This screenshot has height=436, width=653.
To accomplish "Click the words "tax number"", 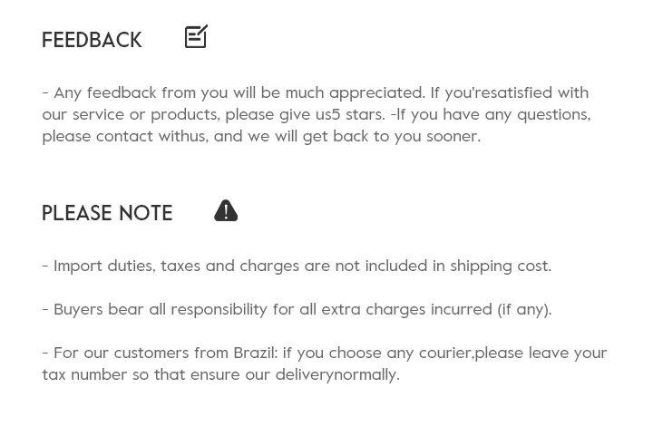I will [84, 374].
